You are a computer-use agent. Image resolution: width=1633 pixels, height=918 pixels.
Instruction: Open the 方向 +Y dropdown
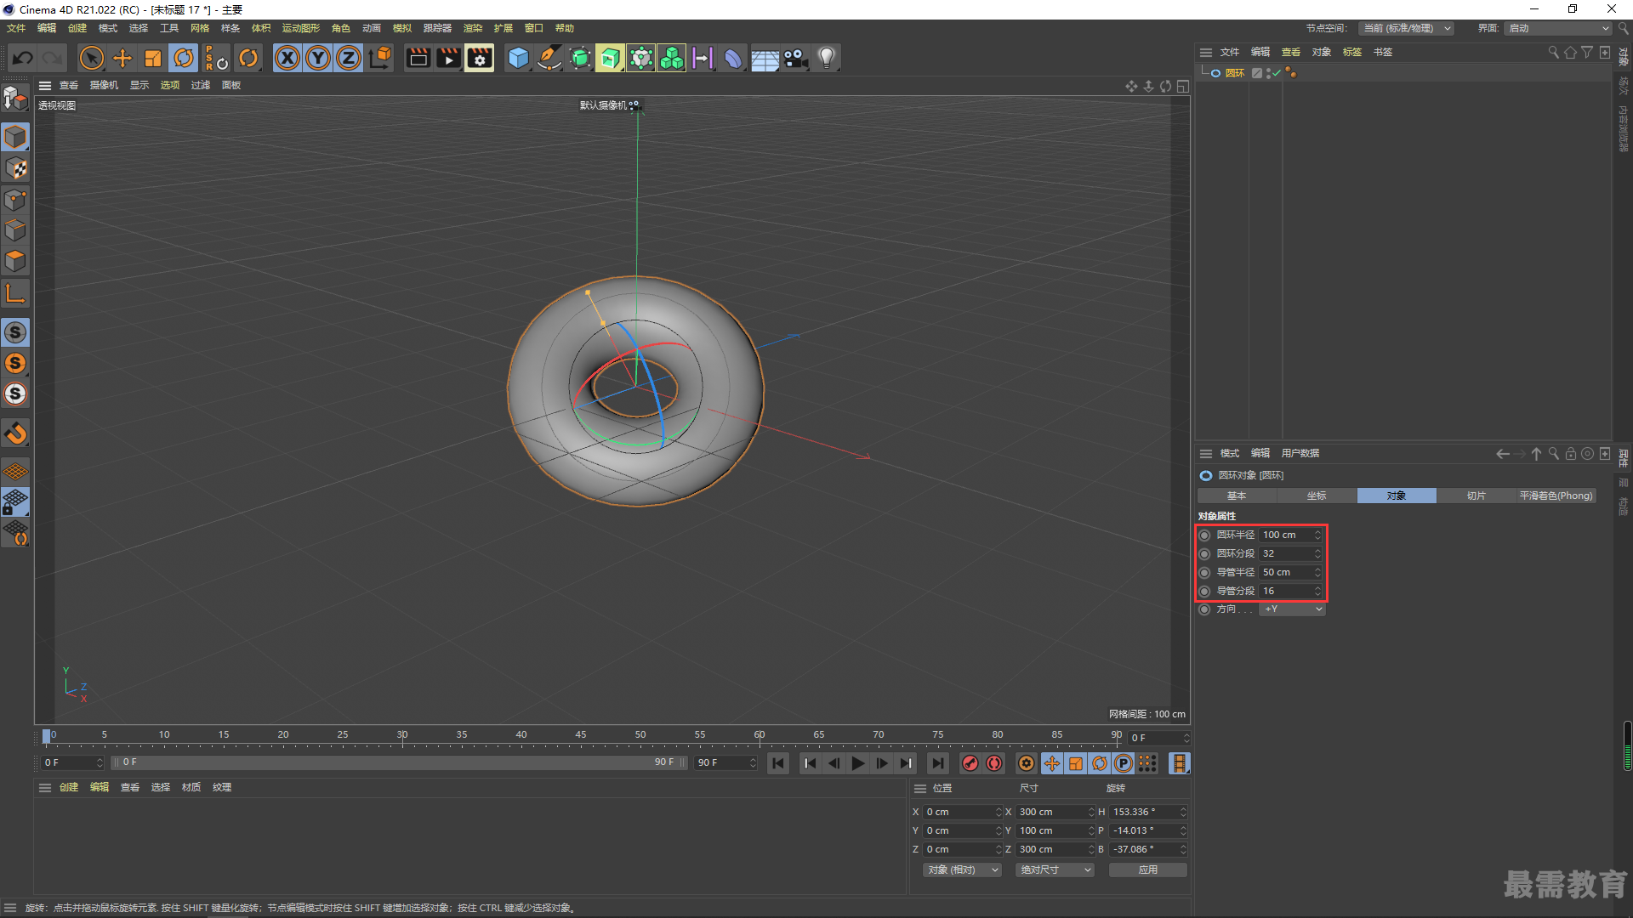pyautogui.click(x=1292, y=609)
